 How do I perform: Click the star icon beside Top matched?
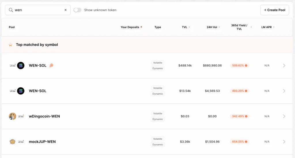tap(10, 45)
